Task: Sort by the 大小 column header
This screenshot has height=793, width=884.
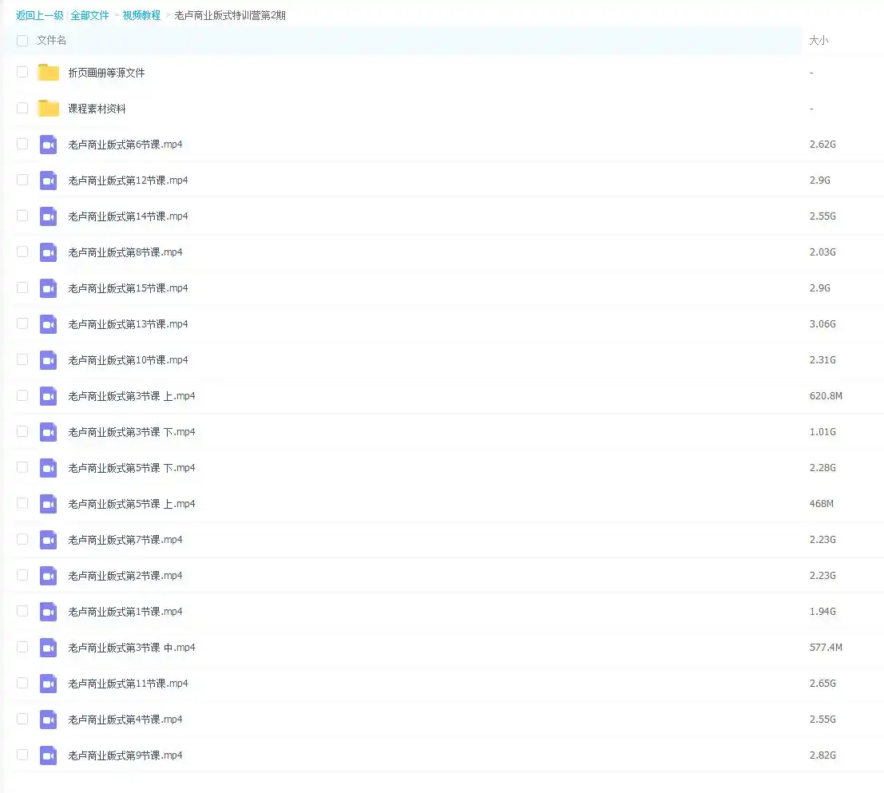Action: [819, 41]
